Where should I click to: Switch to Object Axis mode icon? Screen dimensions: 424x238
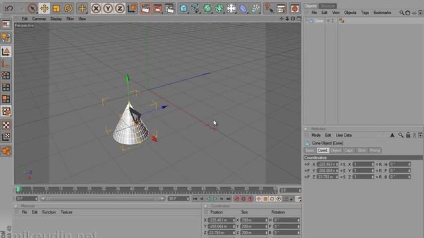click(6, 64)
